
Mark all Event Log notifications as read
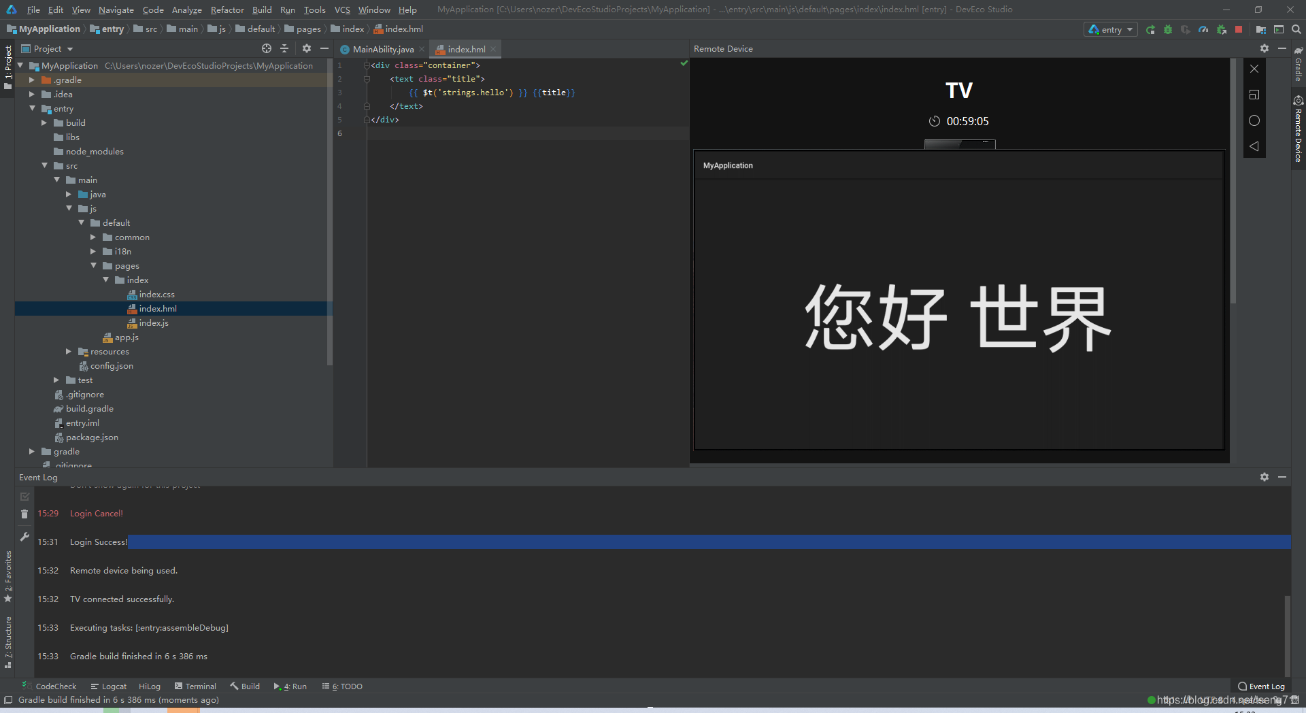point(24,497)
